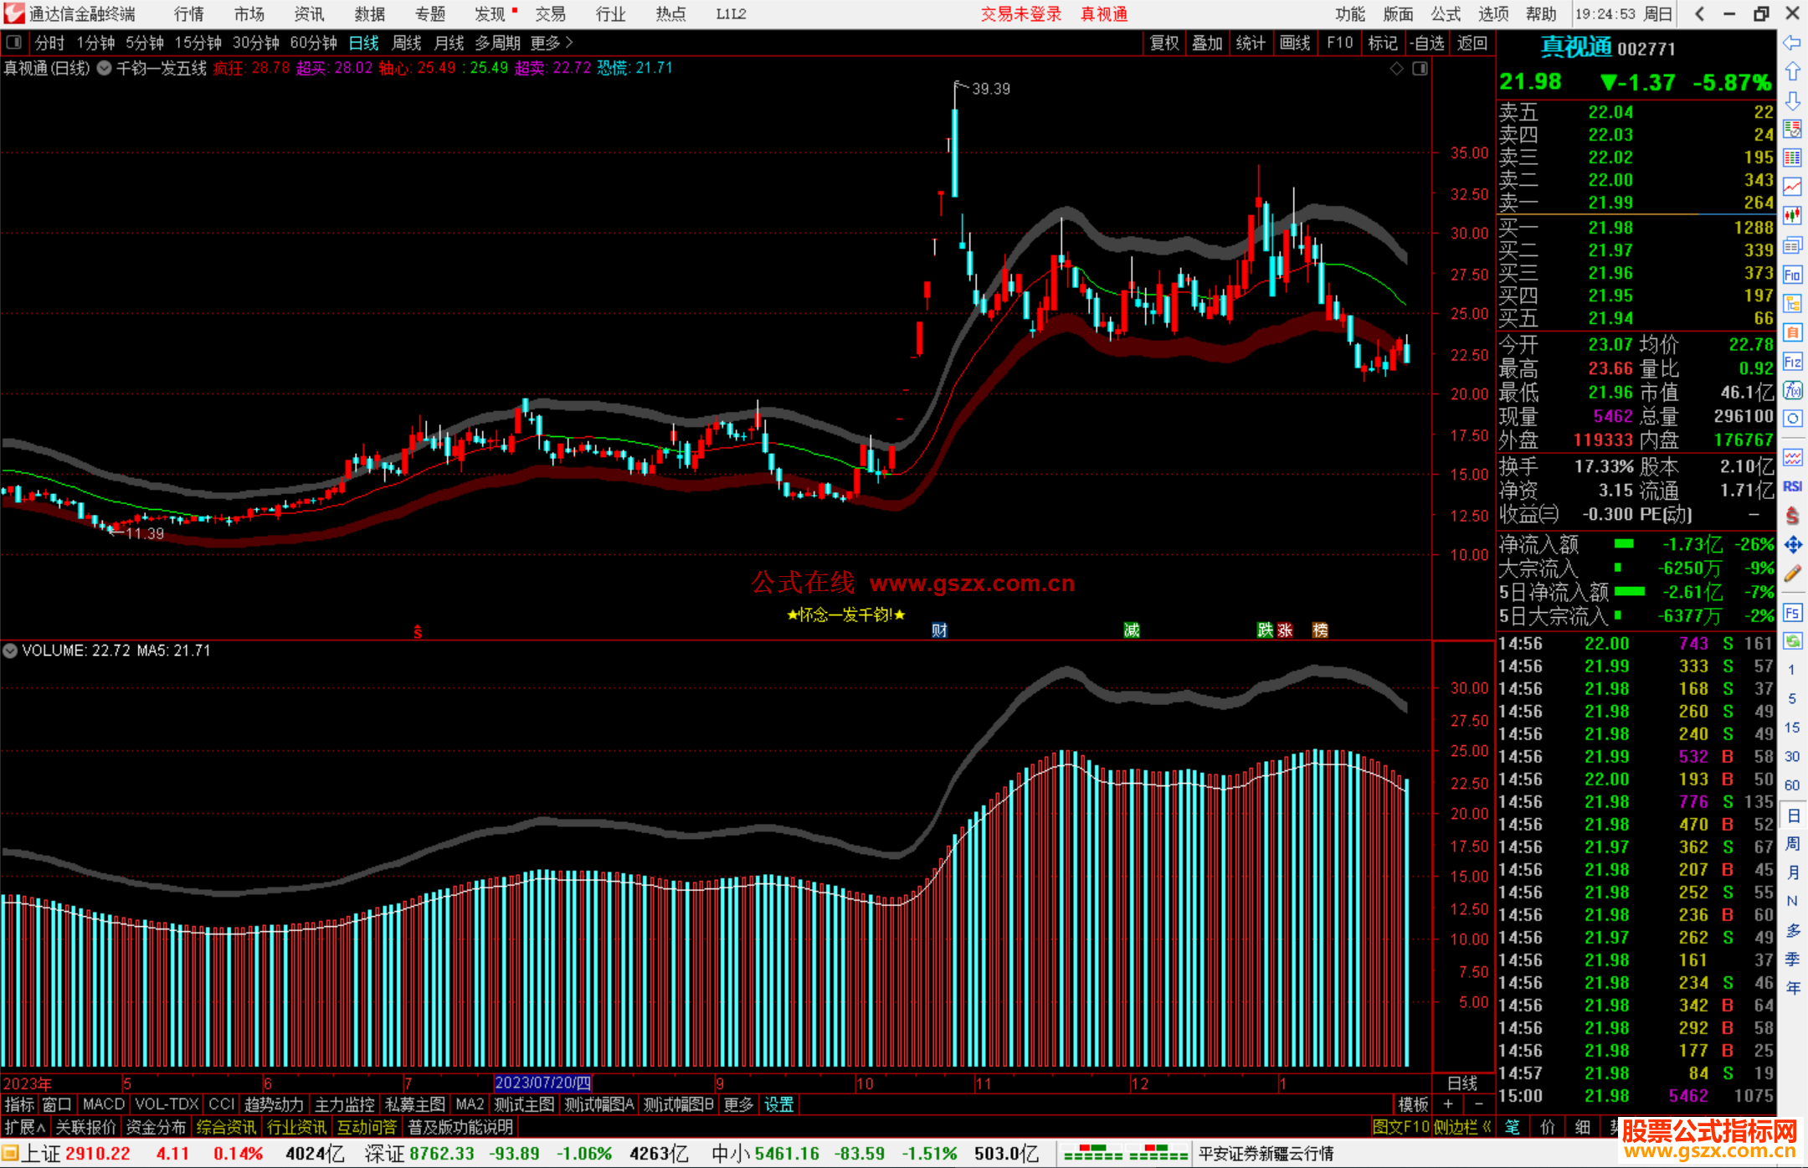Click the candlestick chart icon in right sidebar
This screenshot has width=1808, height=1168.
coord(1792,216)
